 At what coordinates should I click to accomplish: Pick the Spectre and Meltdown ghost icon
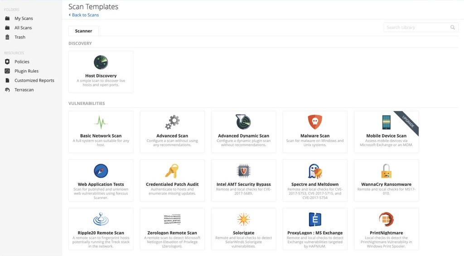coord(315,171)
